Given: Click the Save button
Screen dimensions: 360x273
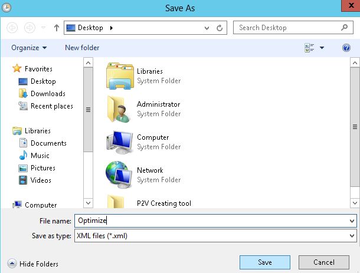Looking at the screenshot, I should (264, 262).
